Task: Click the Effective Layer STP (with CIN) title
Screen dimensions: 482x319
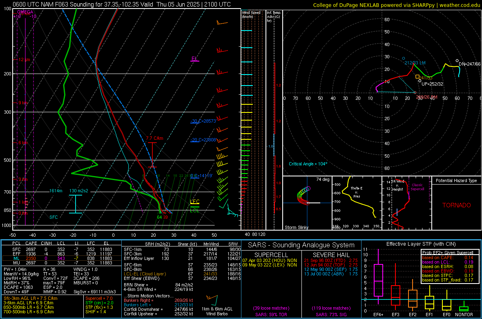Action: (x=421, y=244)
